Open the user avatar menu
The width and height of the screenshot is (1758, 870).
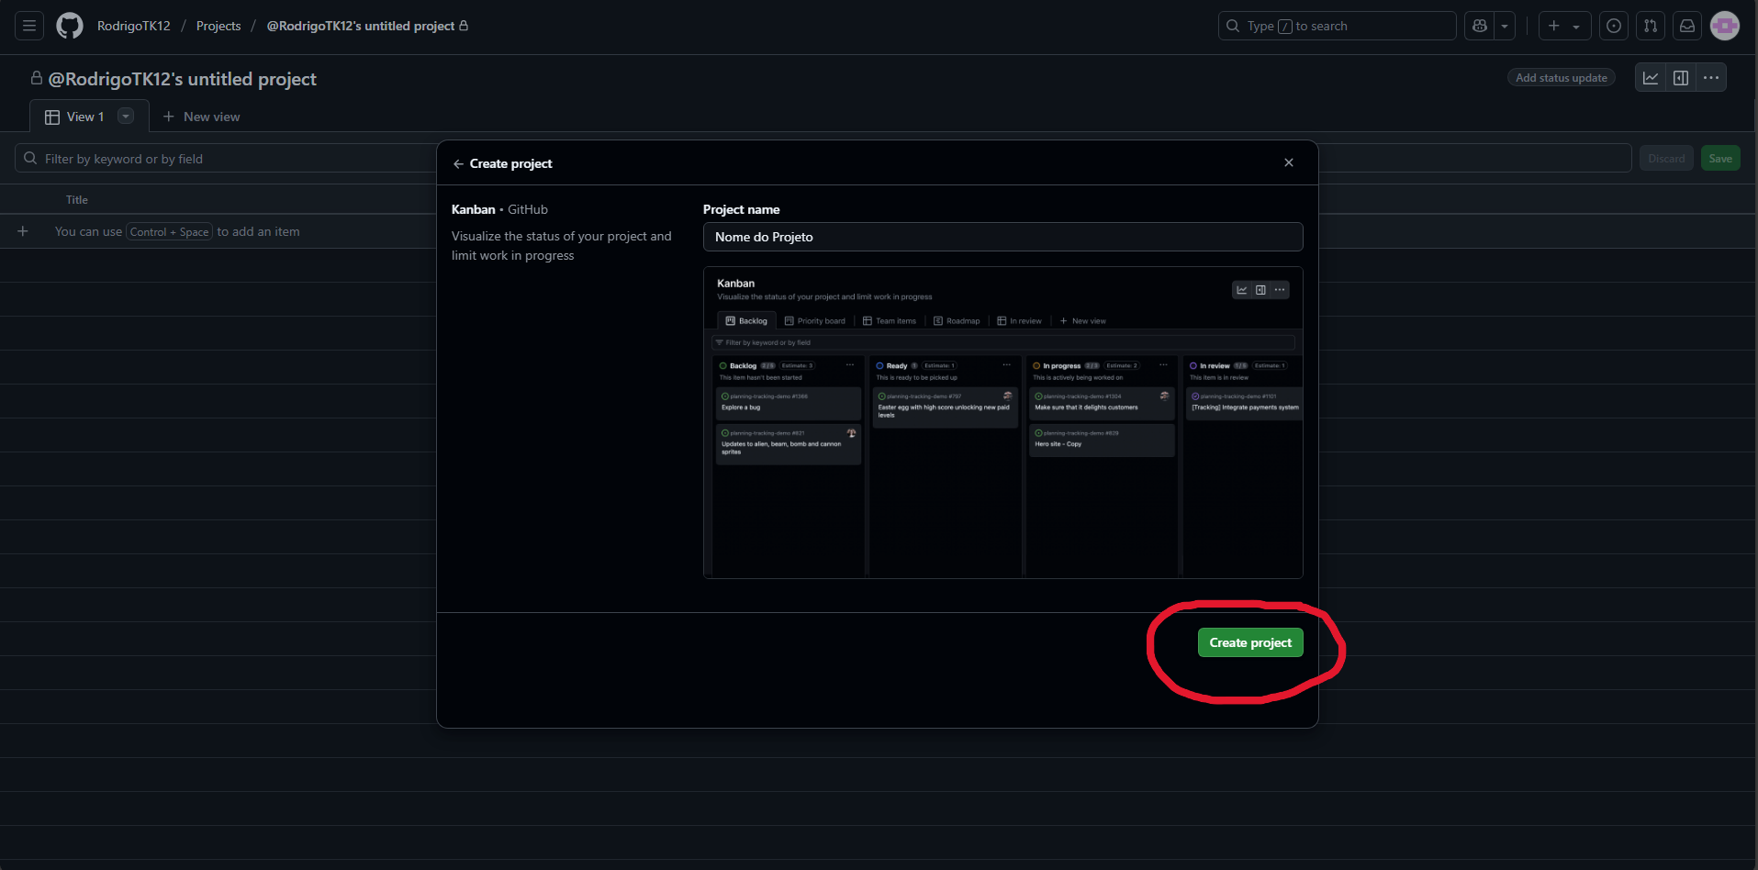pos(1725,26)
